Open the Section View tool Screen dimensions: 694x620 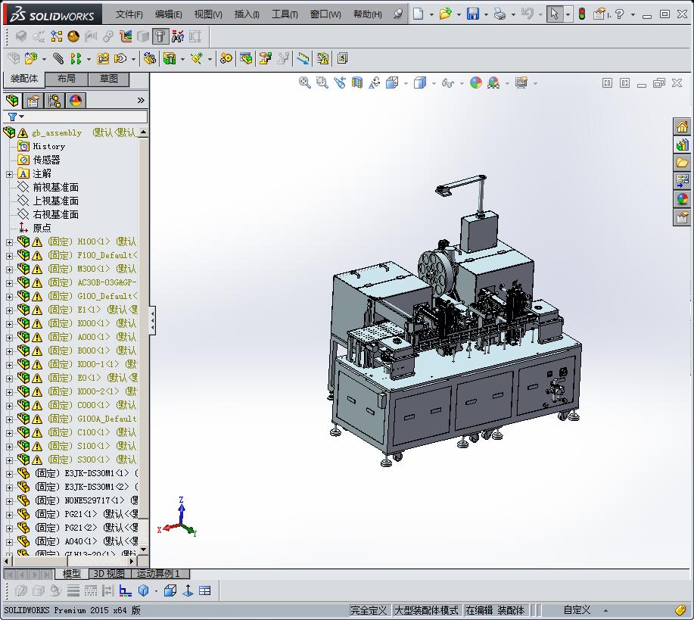(x=357, y=83)
